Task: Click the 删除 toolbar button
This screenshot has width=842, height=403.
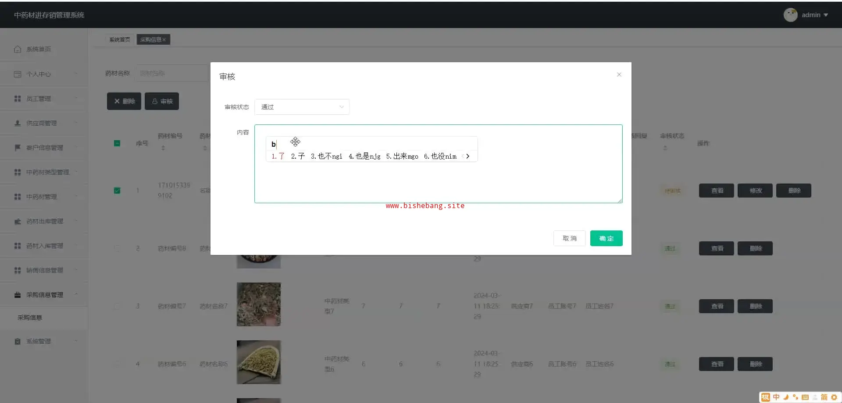Action: [x=124, y=101]
